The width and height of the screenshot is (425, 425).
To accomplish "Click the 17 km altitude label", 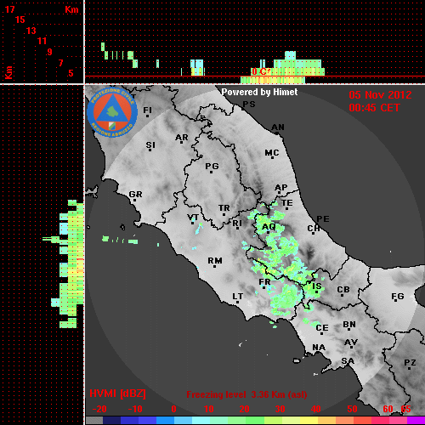I will pos(9,9).
